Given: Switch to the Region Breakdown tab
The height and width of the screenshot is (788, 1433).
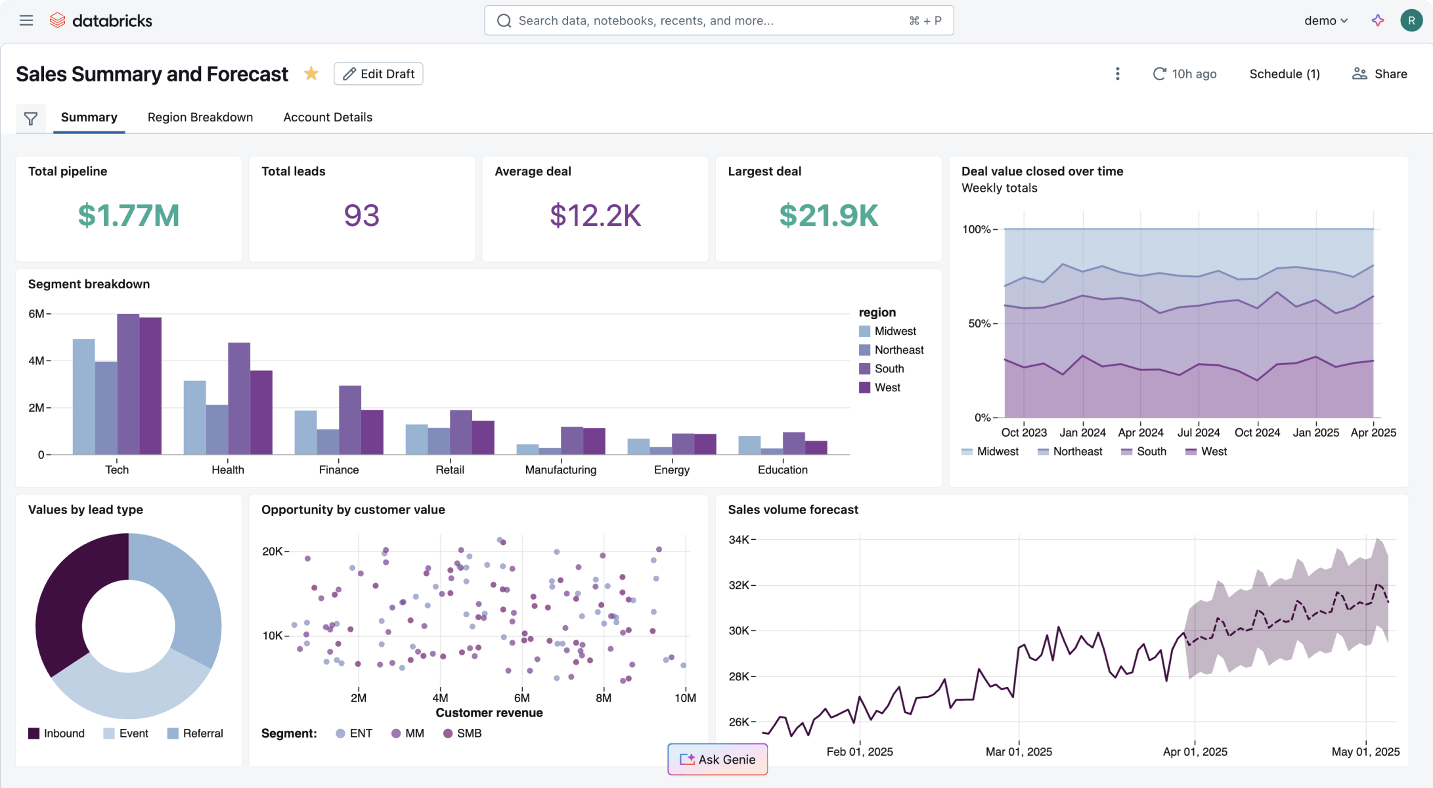Looking at the screenshot, I should [x=200, y=117].
